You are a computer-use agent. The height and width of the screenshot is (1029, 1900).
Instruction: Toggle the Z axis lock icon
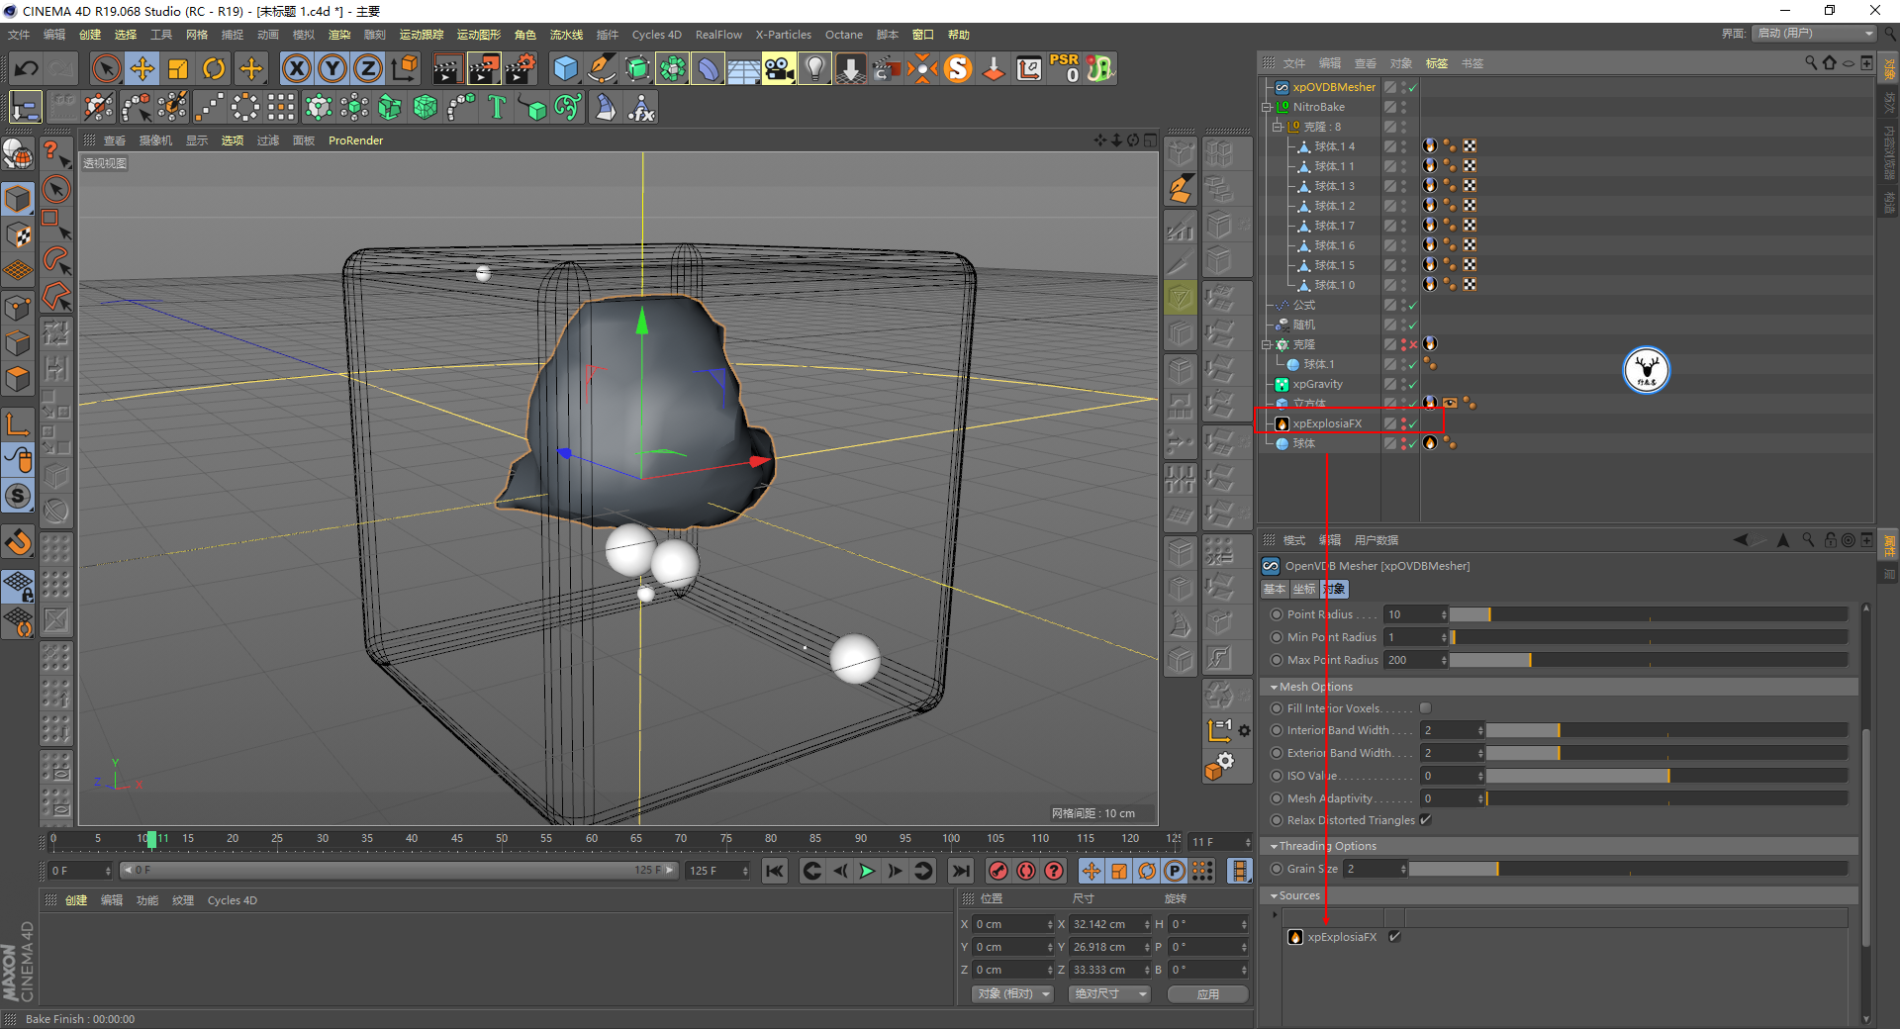[368, 68]
